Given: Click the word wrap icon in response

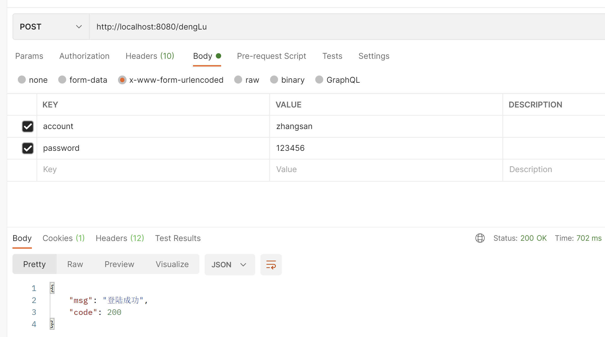Looking at the screenshot, I should tap(271, 265).
